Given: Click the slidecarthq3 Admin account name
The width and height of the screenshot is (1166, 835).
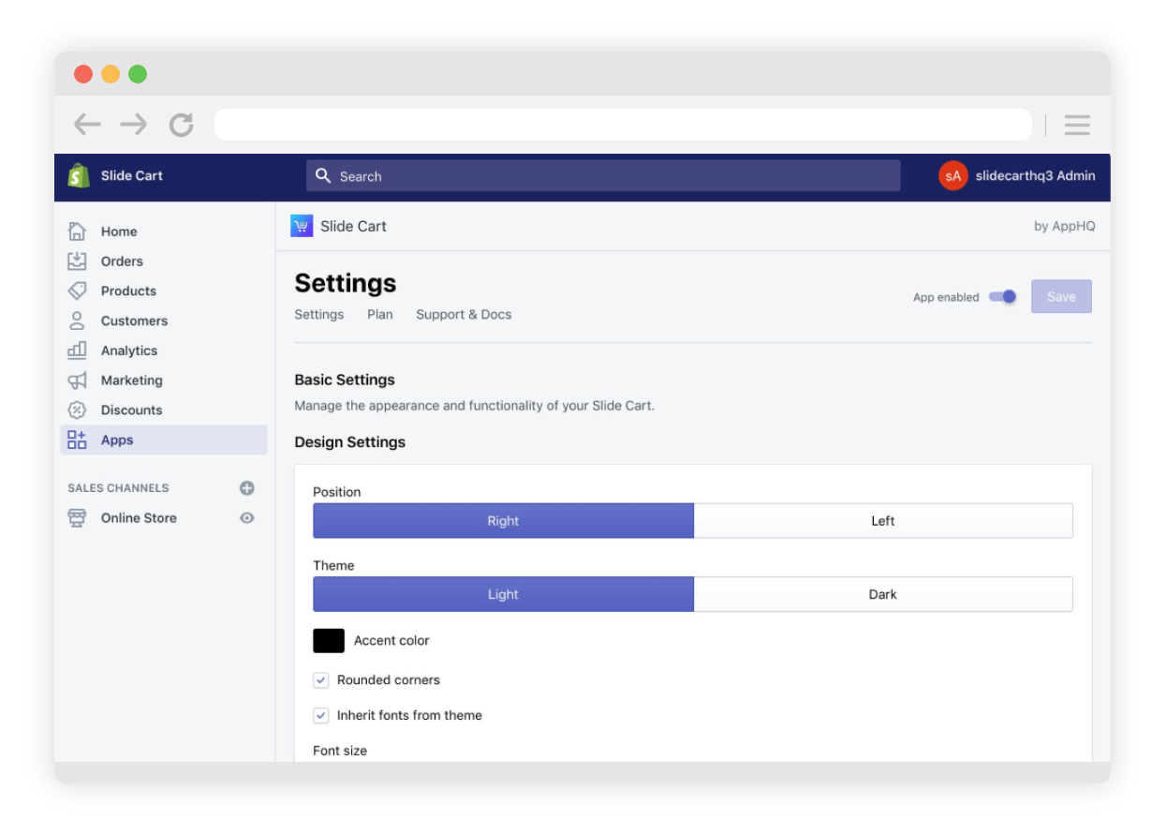Looking at the screenshot, I should point(1035,175).
